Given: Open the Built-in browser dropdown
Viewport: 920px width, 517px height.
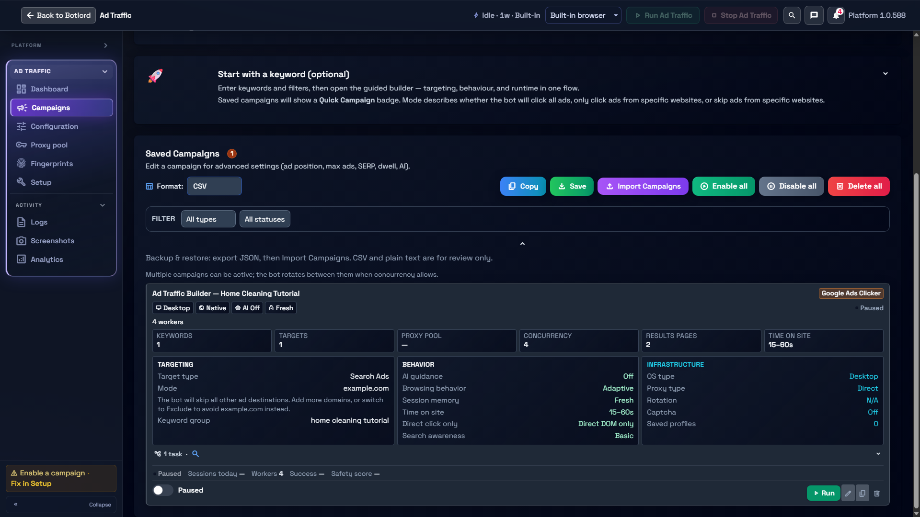Looking at the screenshot, I should point(583,15).
